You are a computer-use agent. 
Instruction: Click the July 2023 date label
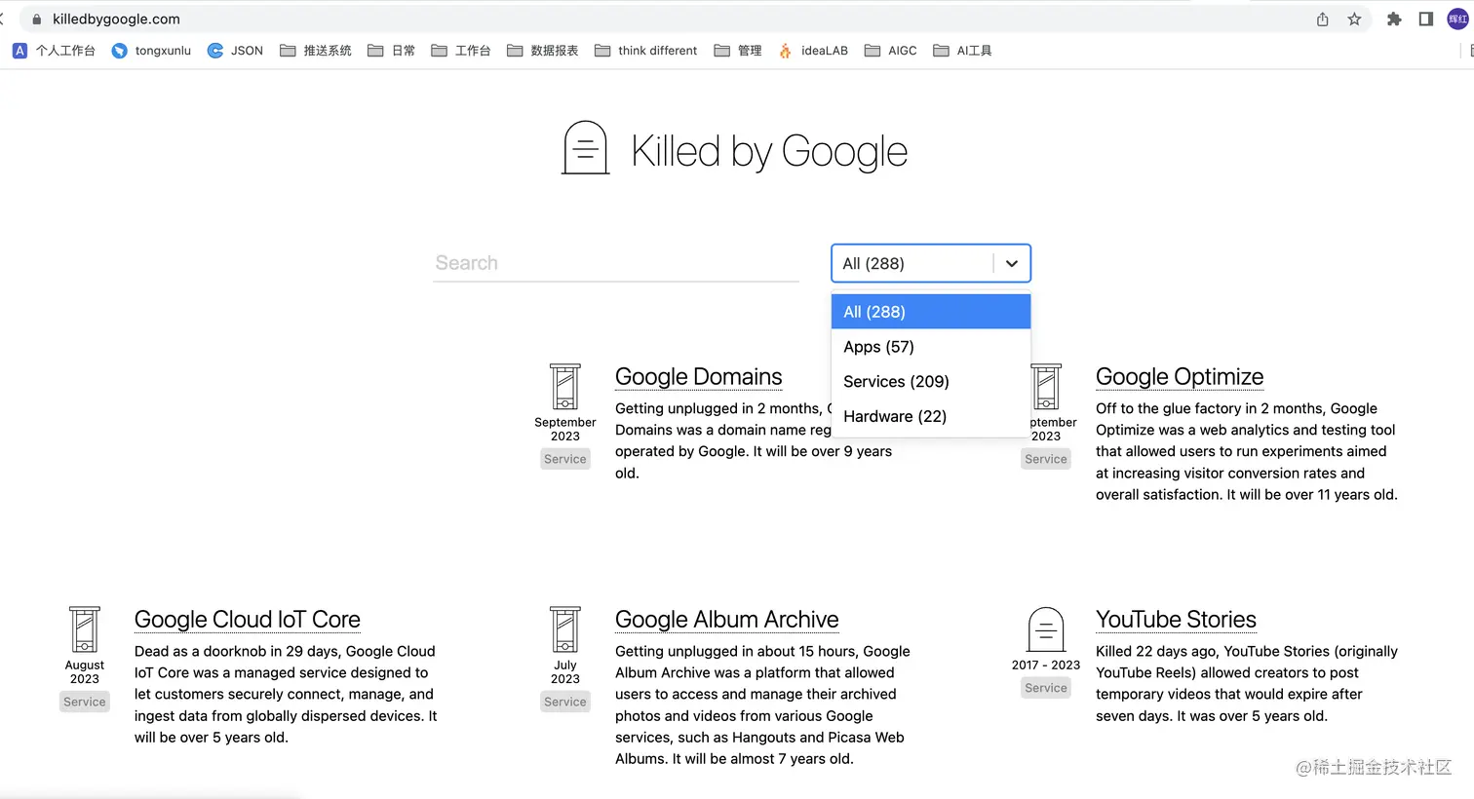tap(565, 671)
